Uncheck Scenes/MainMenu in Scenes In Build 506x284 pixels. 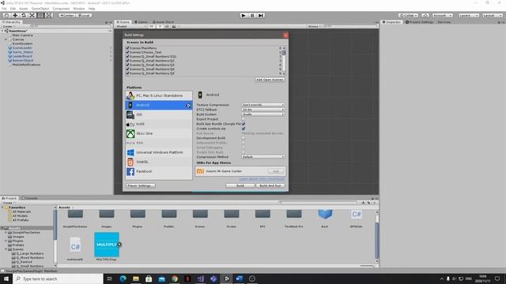(x=127, y=48)
